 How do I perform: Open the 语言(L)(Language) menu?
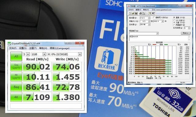pos(59,48)
